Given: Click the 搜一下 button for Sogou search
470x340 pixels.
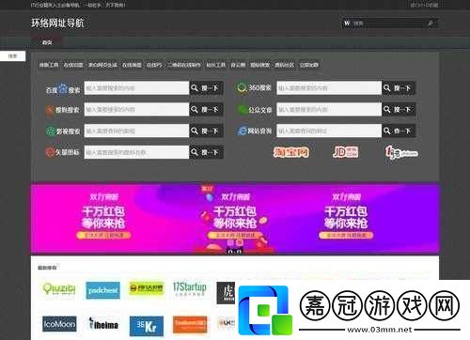Looking at the screenshot, I should (x=206, y=109).
